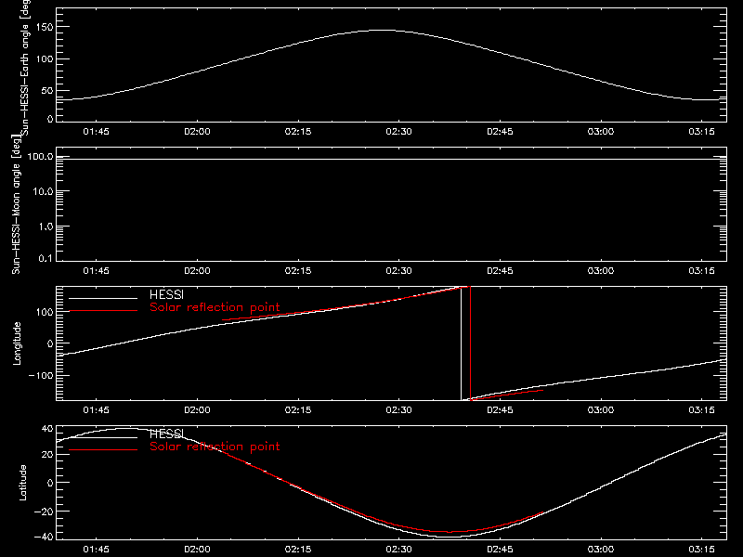Click red vertical wrap line in Longitude plot
This screenshot has height=557, width=743.
(x=470, y=343)
